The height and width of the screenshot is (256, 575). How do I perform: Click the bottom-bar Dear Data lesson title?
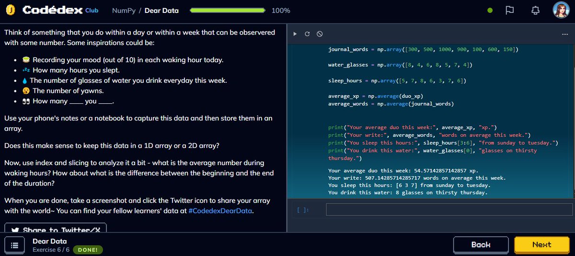click(x=50, y=241)
